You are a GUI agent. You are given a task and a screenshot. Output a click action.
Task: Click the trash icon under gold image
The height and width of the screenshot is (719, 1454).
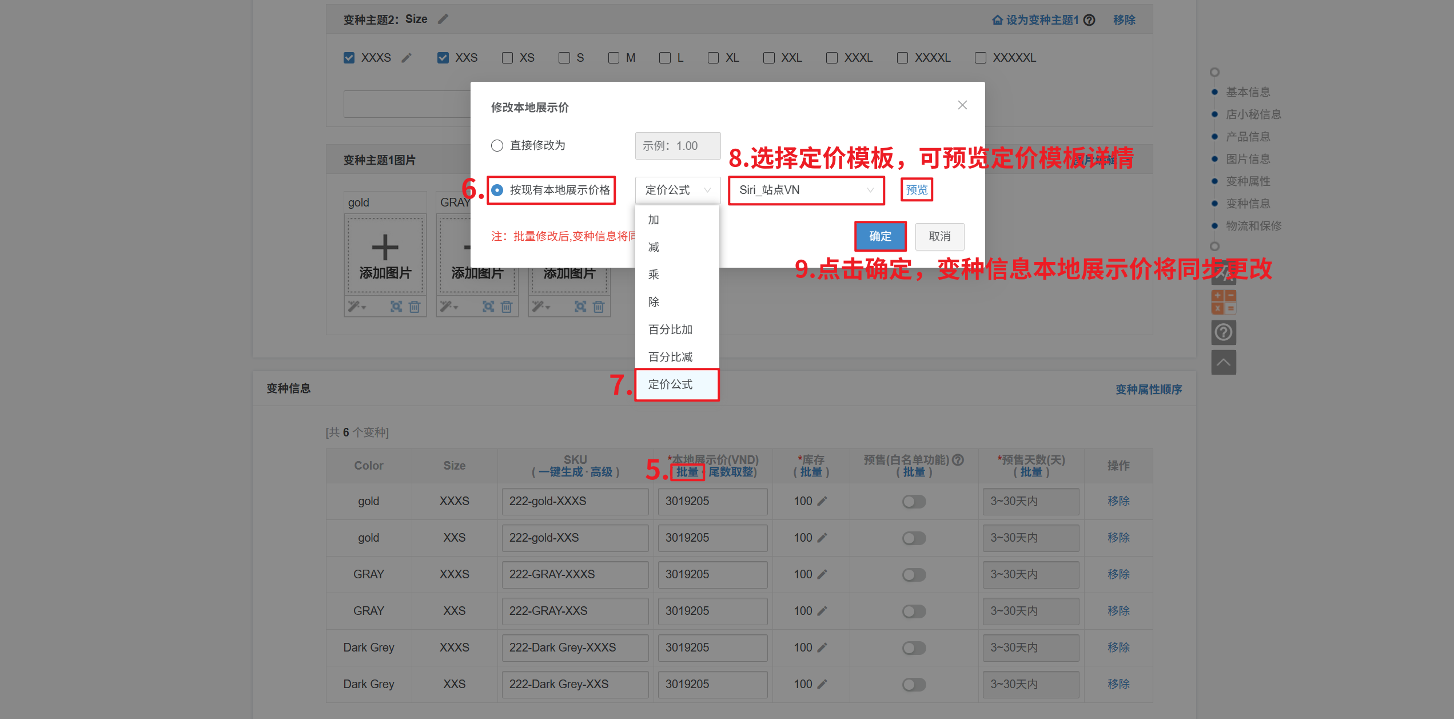pos(415,307)
